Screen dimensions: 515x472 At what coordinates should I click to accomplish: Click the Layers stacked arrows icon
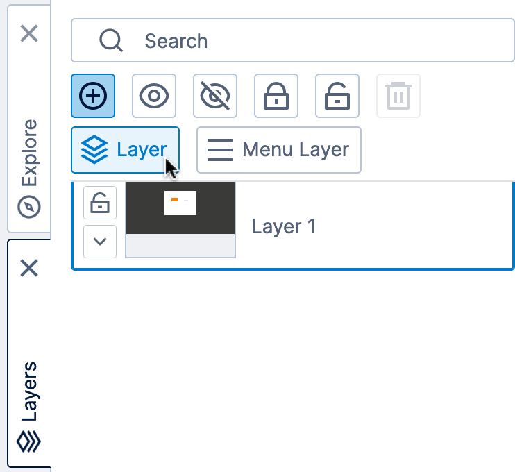(29, 441)
